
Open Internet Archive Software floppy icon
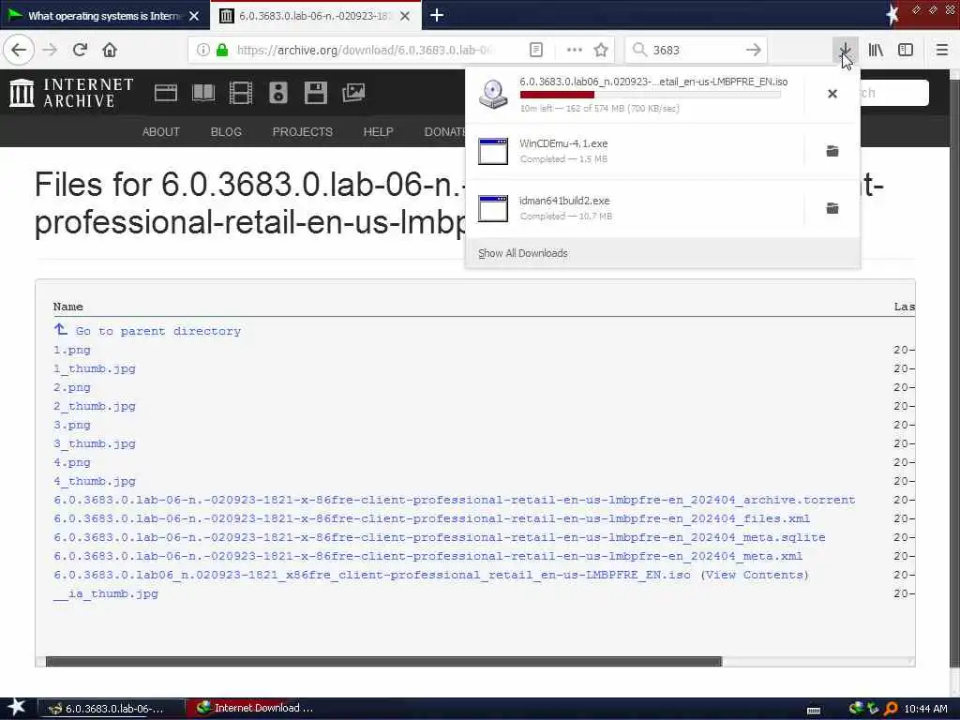tap(315, 93)
